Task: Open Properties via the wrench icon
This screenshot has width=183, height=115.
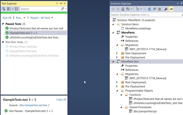Action: (166, 9)
